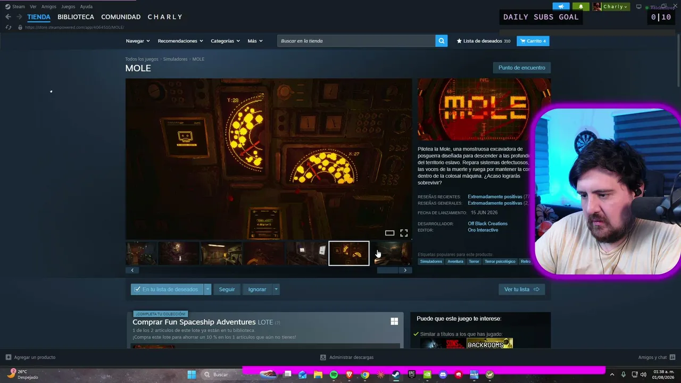Open the Navegar dropdown menu

(x=138, y=41)
